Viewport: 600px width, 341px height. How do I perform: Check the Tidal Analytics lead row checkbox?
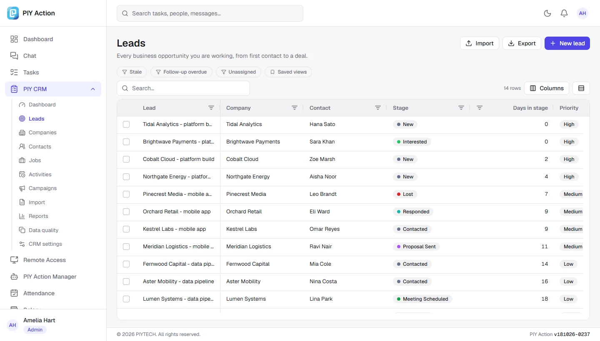pos(126,124)
